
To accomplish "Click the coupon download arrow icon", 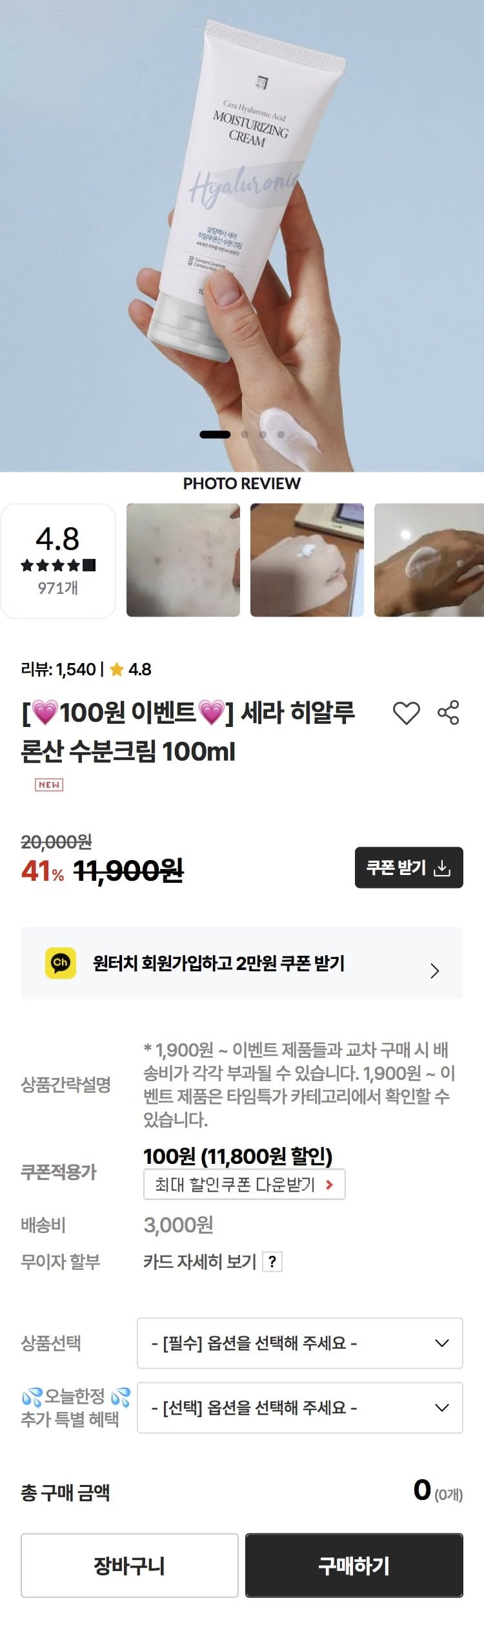I will coord(442,868).
